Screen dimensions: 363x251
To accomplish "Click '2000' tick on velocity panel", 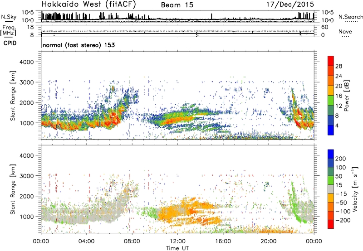I will click(x=27, y=196).
